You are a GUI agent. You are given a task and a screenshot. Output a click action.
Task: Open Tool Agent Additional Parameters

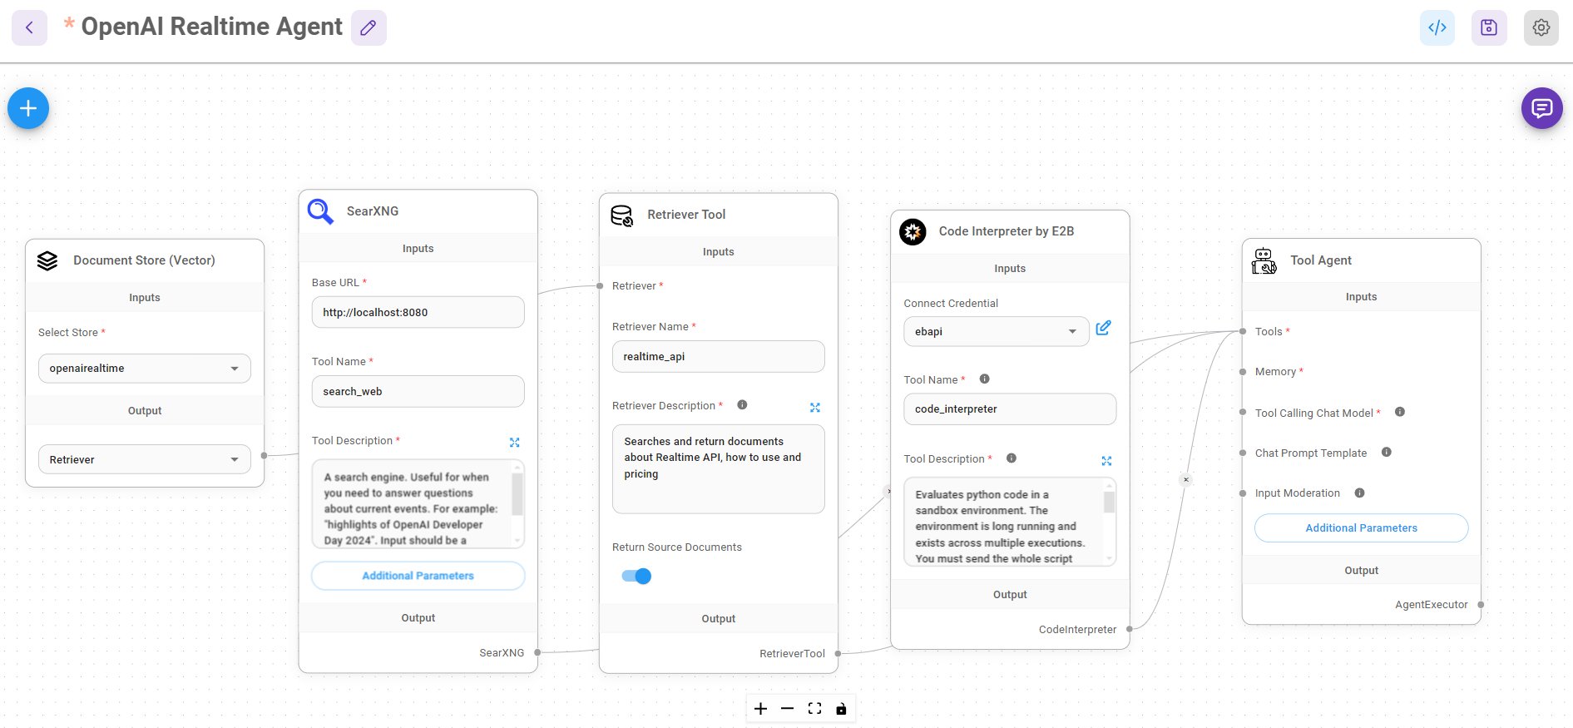click(1362, 528)
